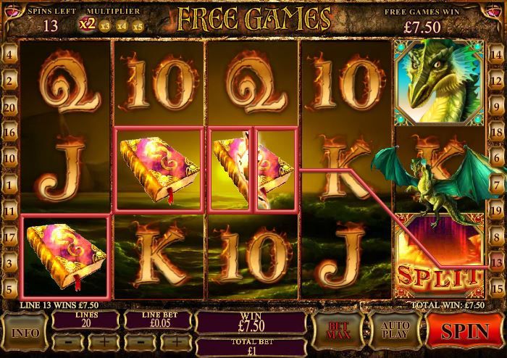Click payline number 15 marker
This screenshot has width=507, height=358.
tap(496, 289)
